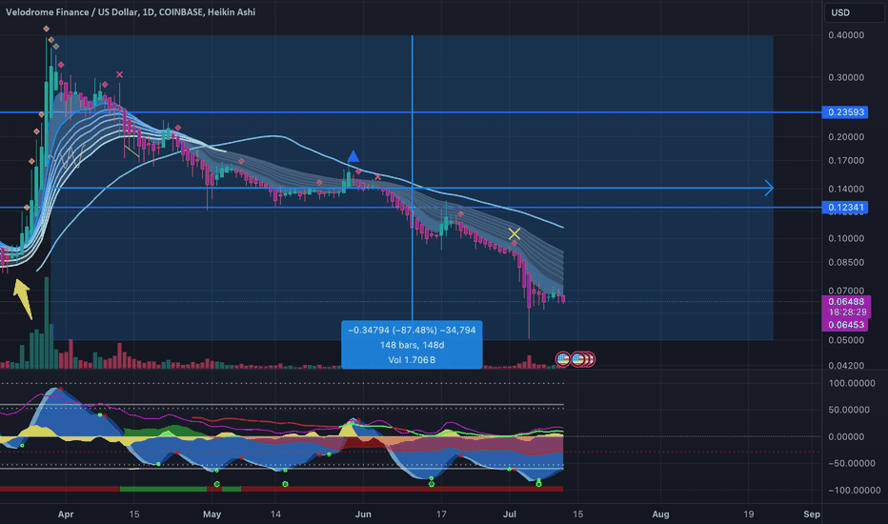888x524 pixels.
Task: Click the 100.00000 indicator scale label
Action: (851, 384)
